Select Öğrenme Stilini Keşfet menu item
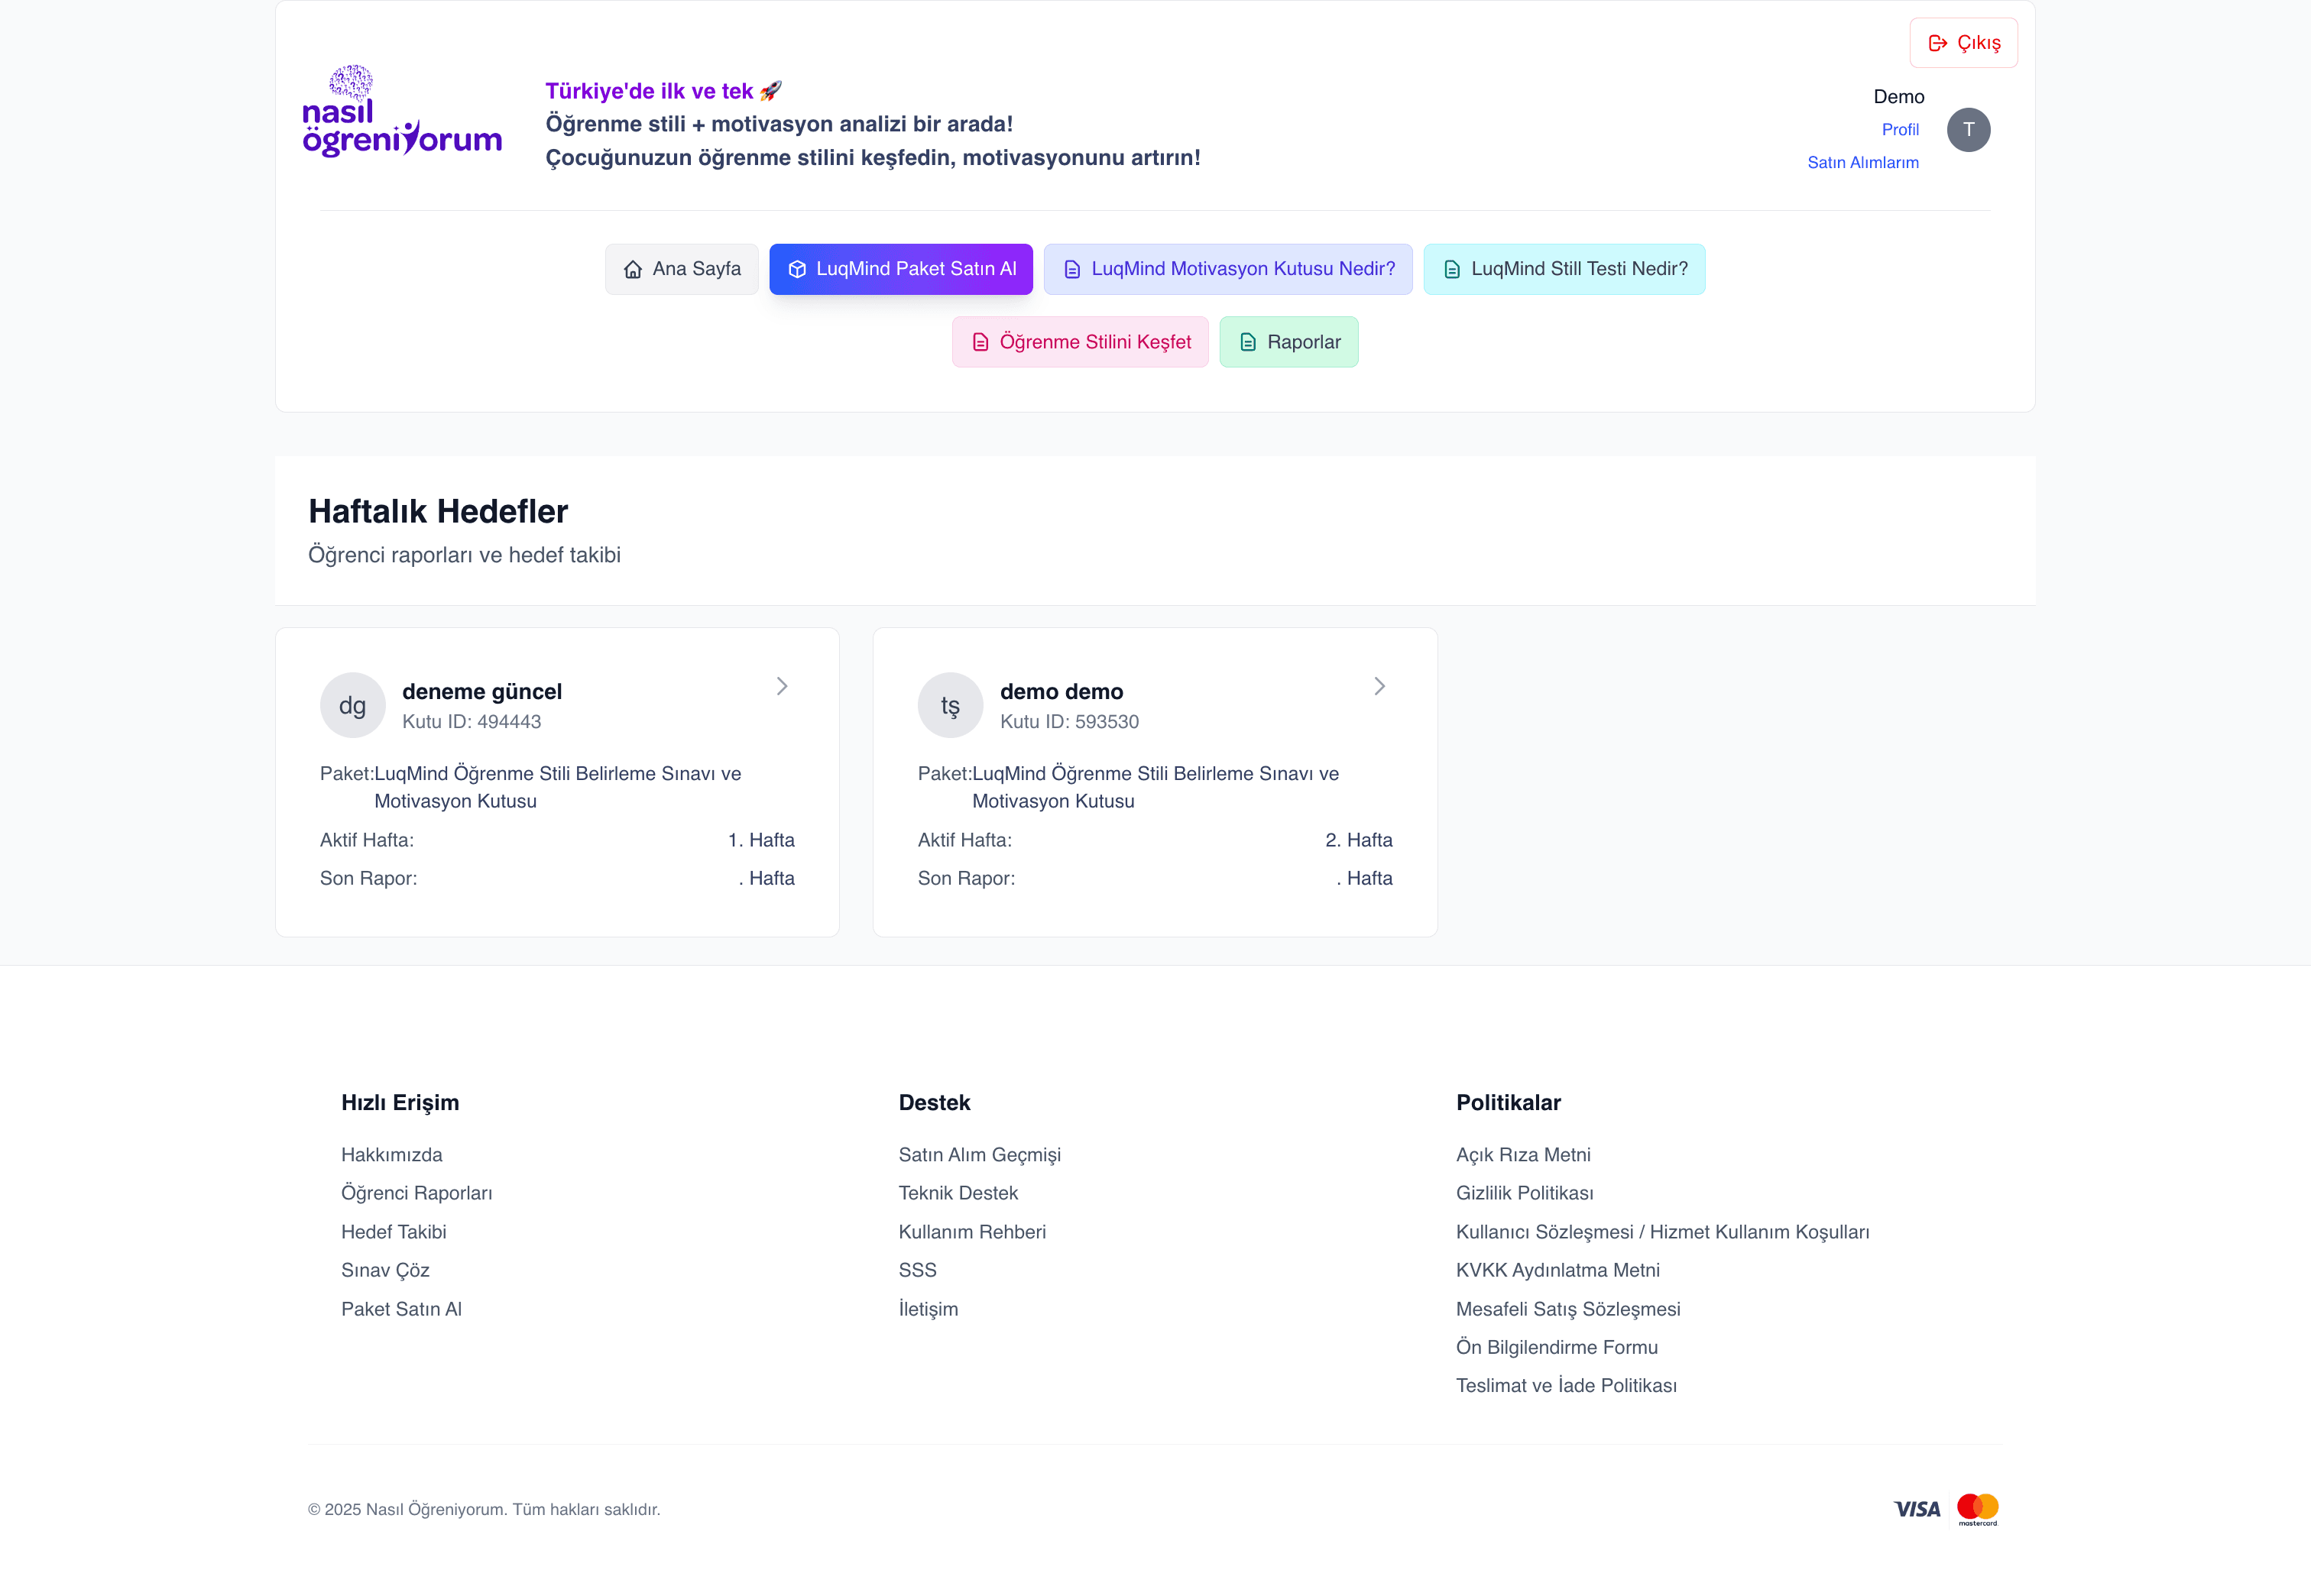The width and height of the screenshot is (2311, 1596). pyautogui.click(x=1080, y=342)
